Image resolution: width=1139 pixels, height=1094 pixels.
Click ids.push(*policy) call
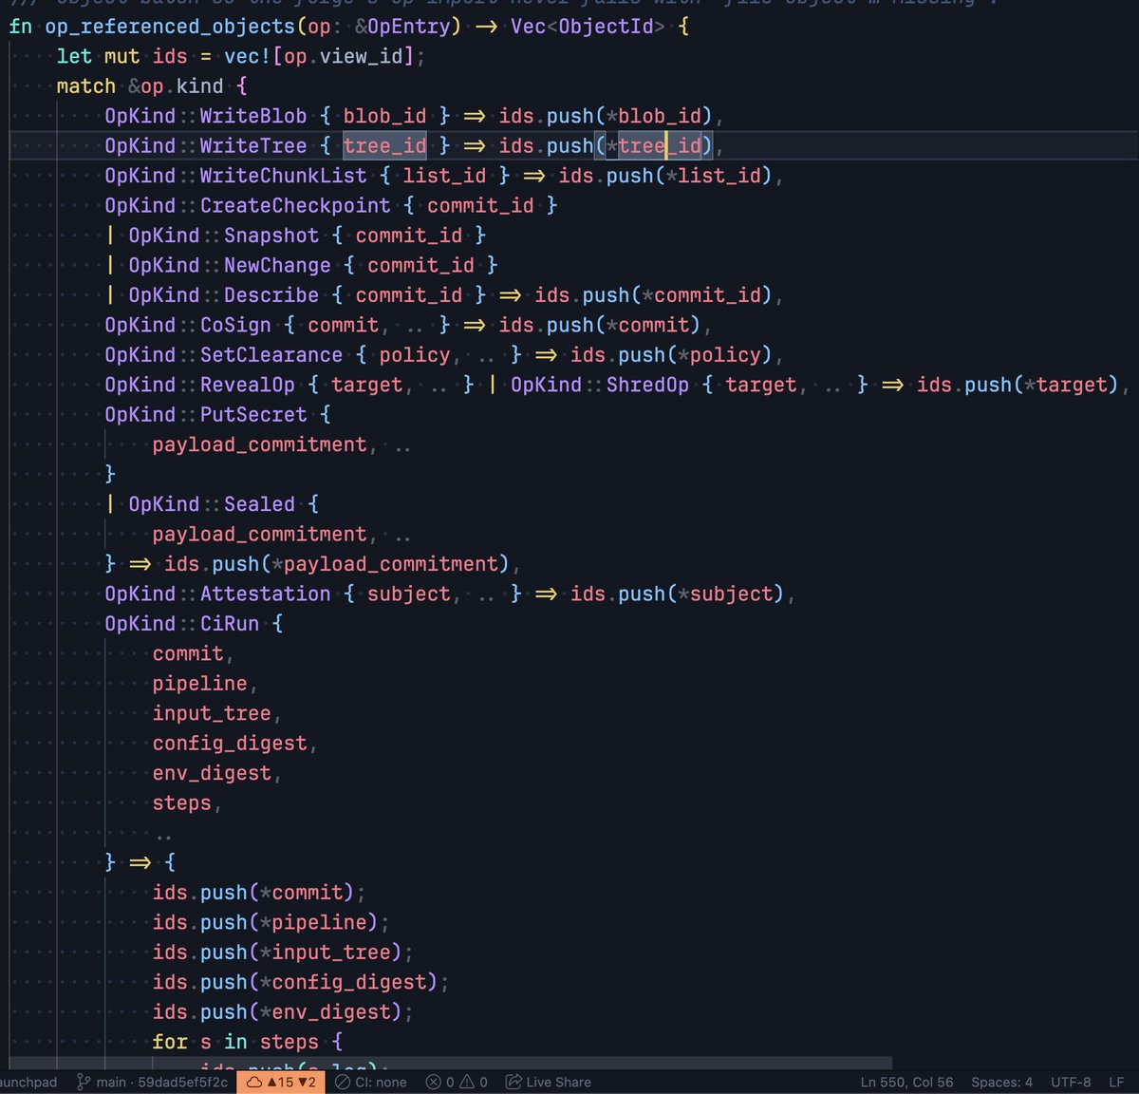[x=672, y=355]
